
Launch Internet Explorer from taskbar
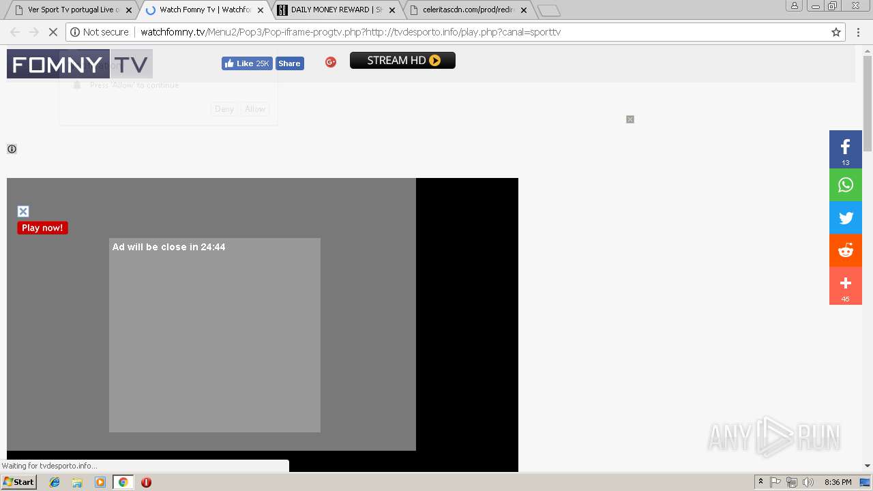55,482
